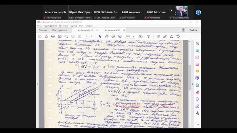Select 0503 Мозгова participant tile
The width and height of the screenshot is (237, 133).
click(156, 12)
